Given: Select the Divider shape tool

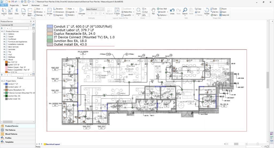Looking at the screenshot, I should click(50, 11).
